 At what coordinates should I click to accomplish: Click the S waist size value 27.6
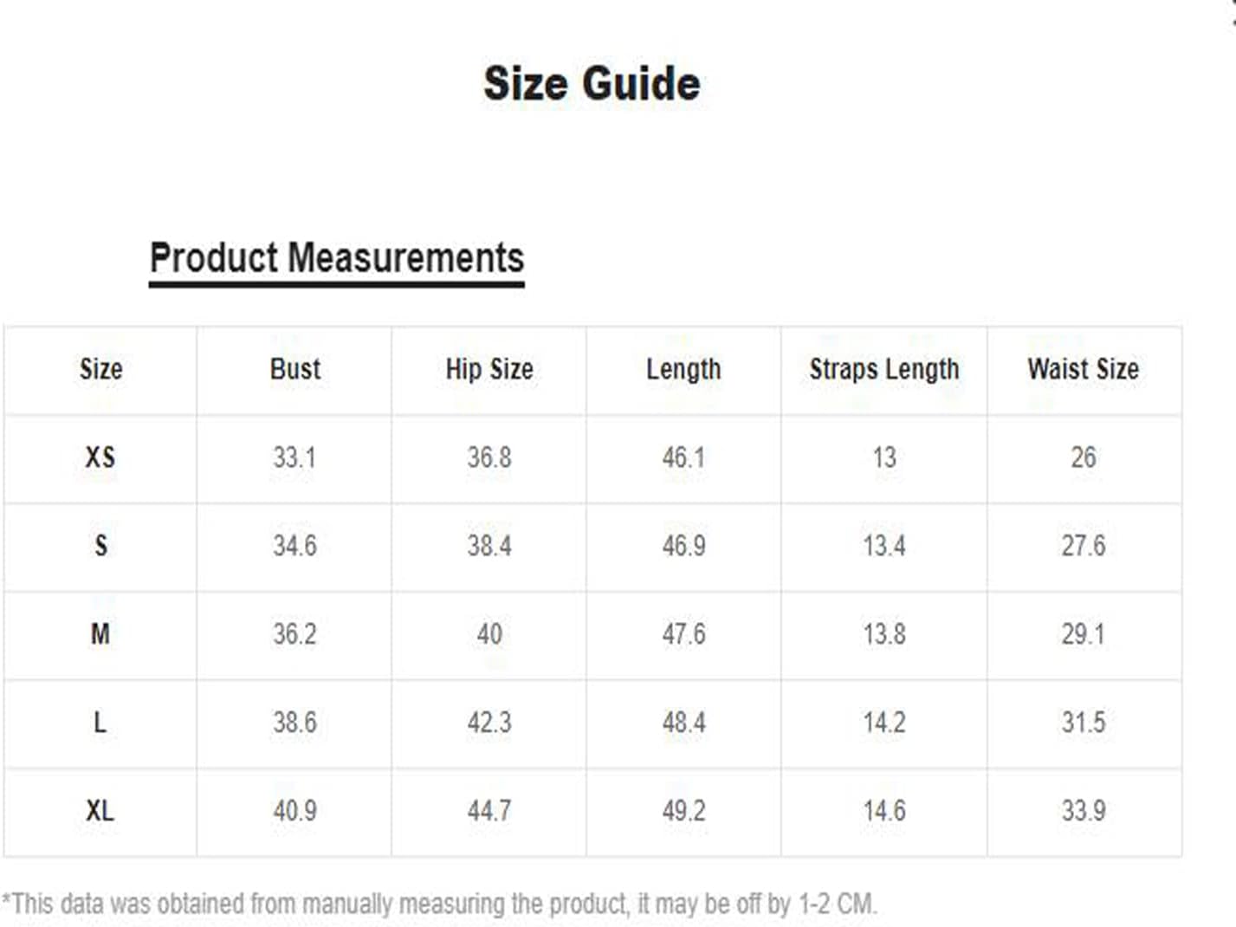click(x=1084, y=546)
